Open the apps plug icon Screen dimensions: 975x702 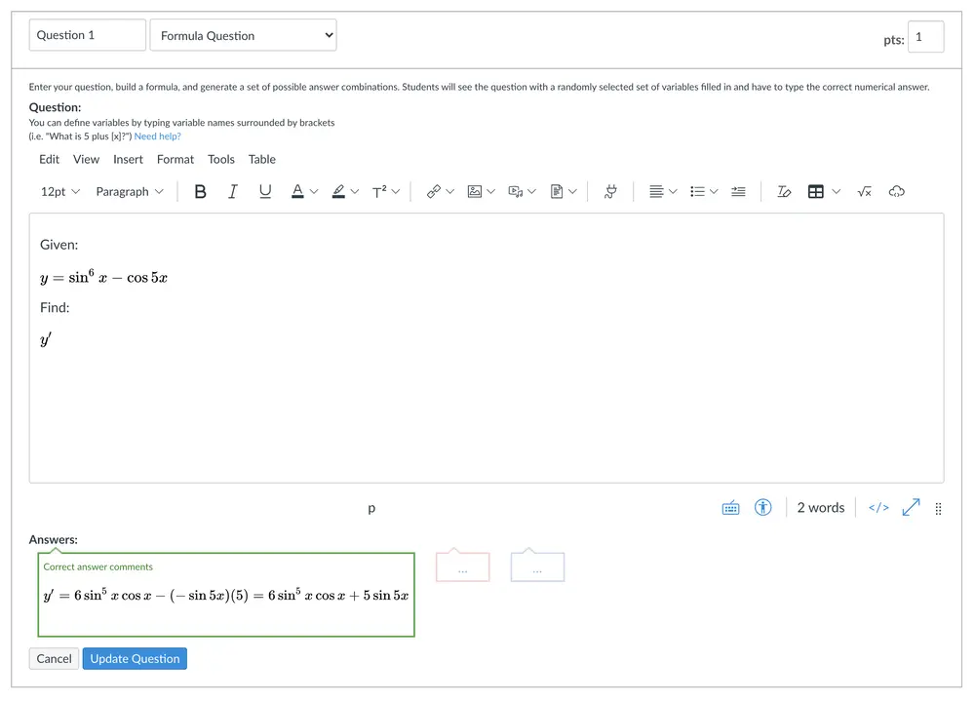(x=610, y=191)
